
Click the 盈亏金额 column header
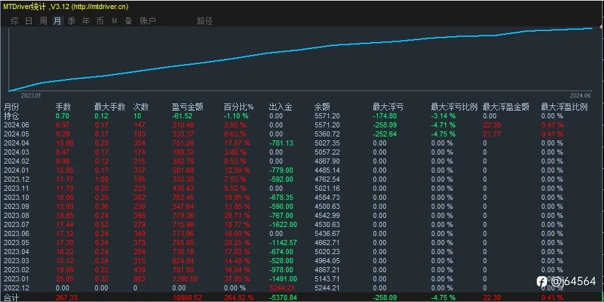pos(188,107)
